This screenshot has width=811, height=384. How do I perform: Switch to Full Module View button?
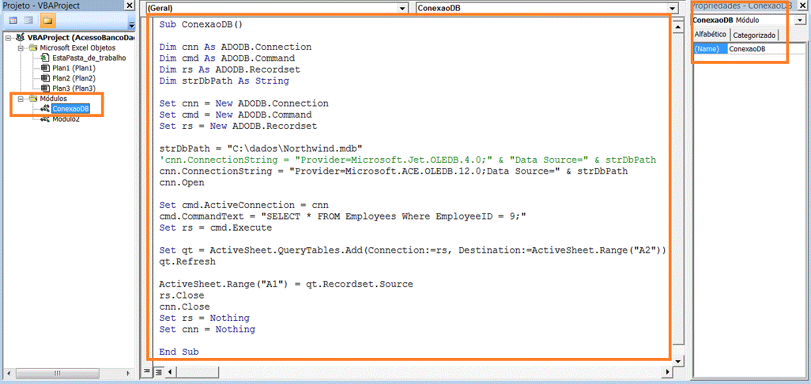(159, 372)
